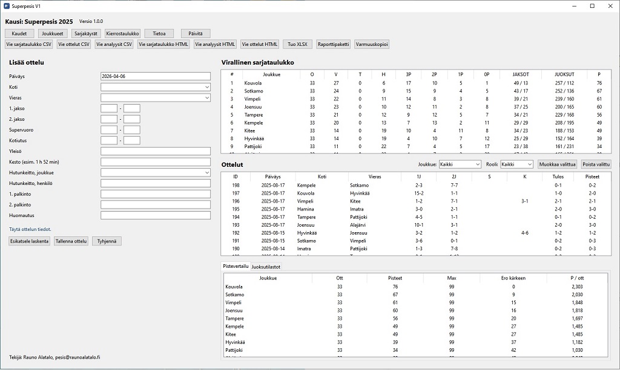Export via Vie sarjataulukko CSV
Image resolution: width=620 pixels, height=370 pixels.
point(29,44)
